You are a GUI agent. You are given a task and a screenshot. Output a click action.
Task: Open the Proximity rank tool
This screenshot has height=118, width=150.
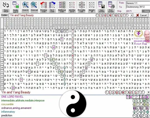82,5
